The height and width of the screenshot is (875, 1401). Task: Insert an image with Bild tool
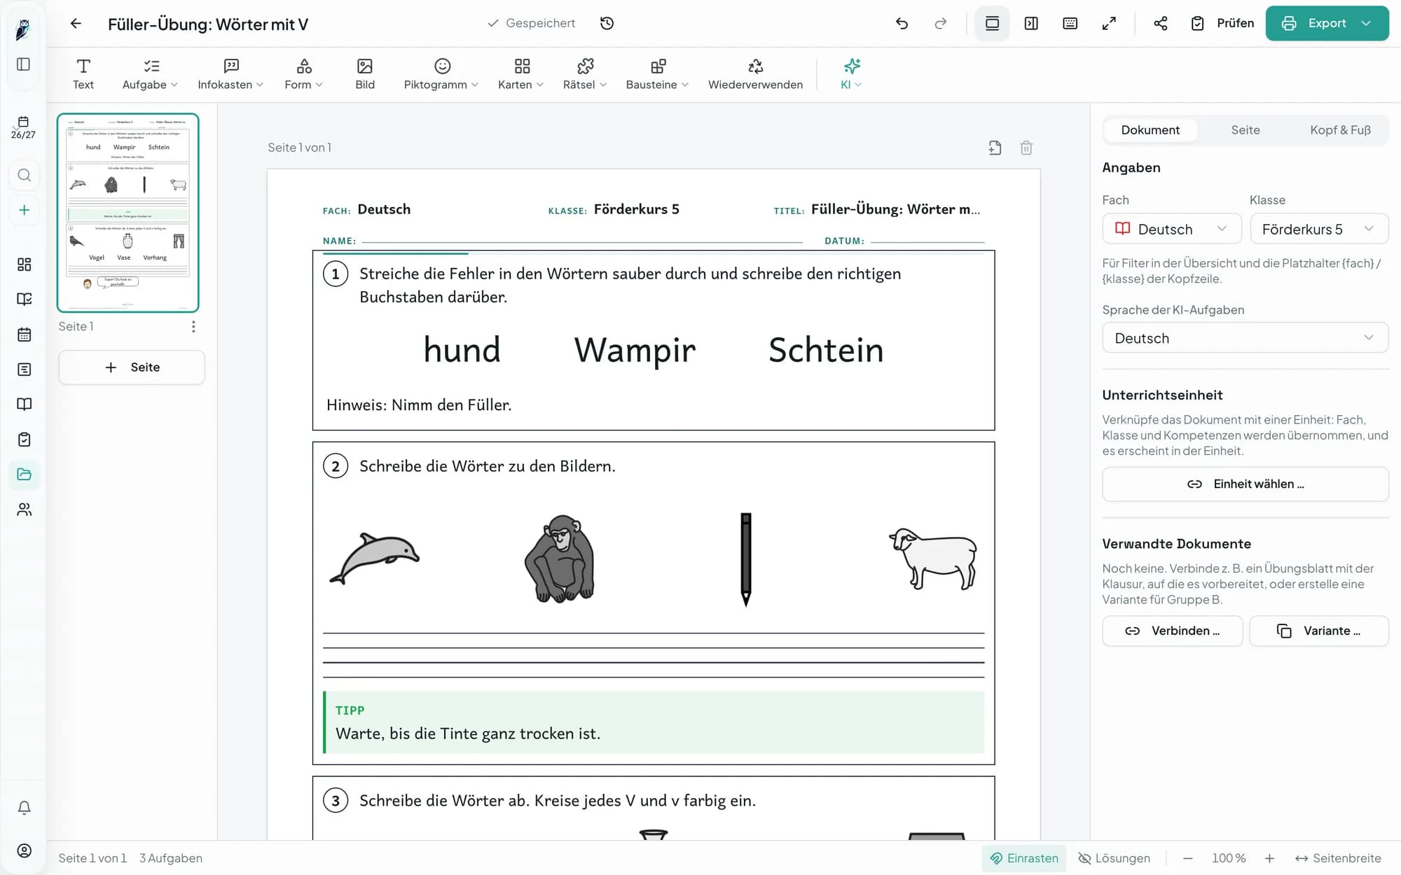click(x=365, y=74)
